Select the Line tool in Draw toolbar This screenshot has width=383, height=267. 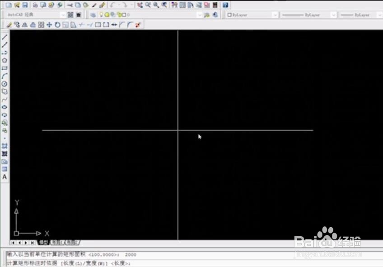(5, 37)
